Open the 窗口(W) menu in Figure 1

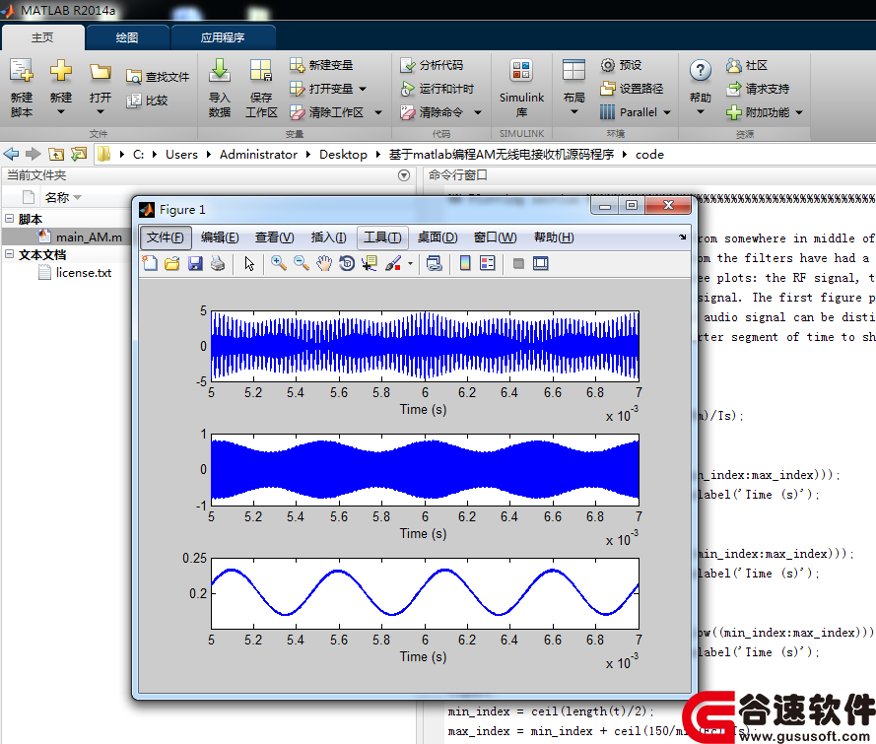[495, 237]
